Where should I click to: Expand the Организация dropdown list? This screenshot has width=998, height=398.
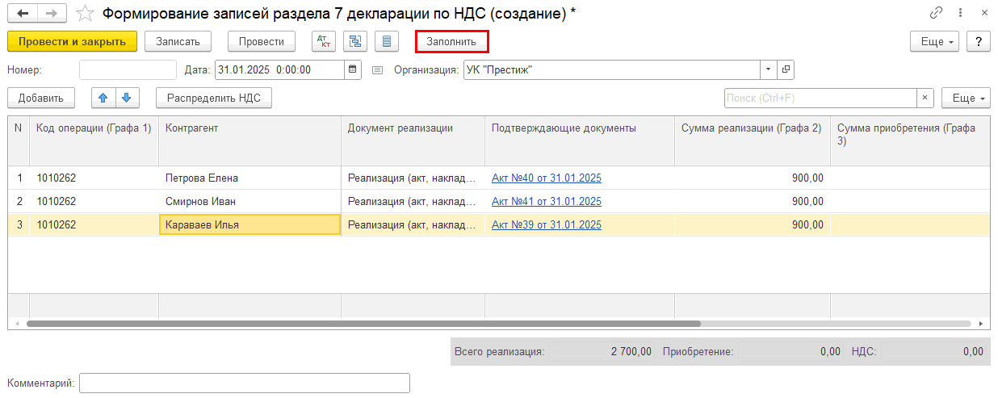pos(768,69)
